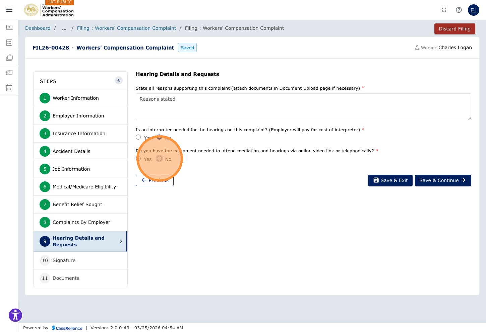Go to step 10 Signature
The width and height of the screenshot is (486, 332).
(x=80, y=260)
